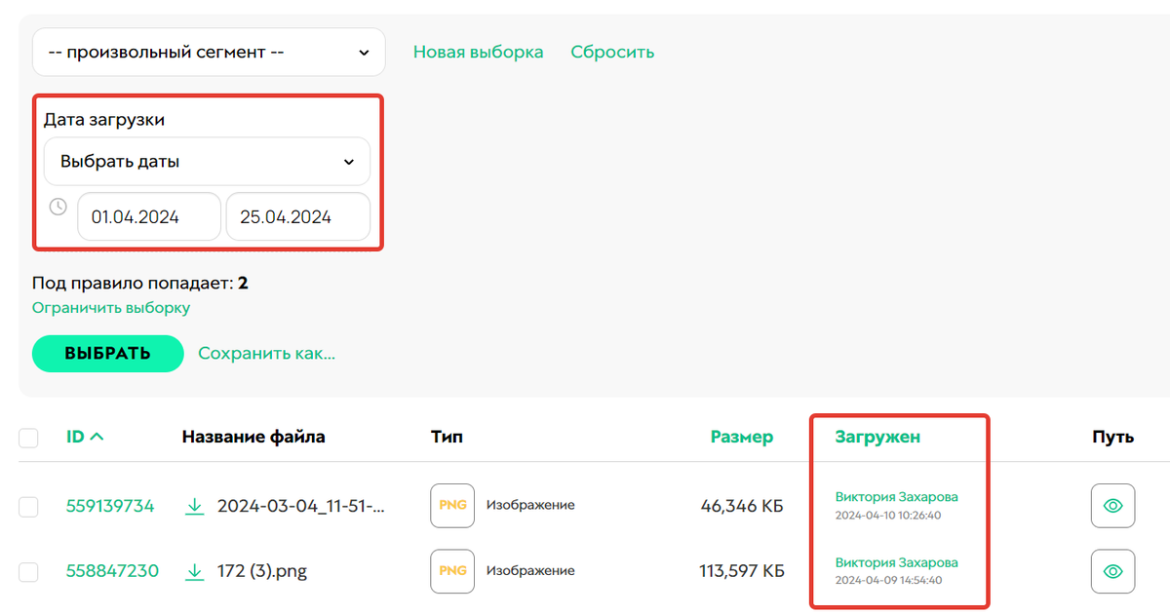1170x615 pixels.
Task: Click Сохранить как... link
Action: tap(267, 354)
